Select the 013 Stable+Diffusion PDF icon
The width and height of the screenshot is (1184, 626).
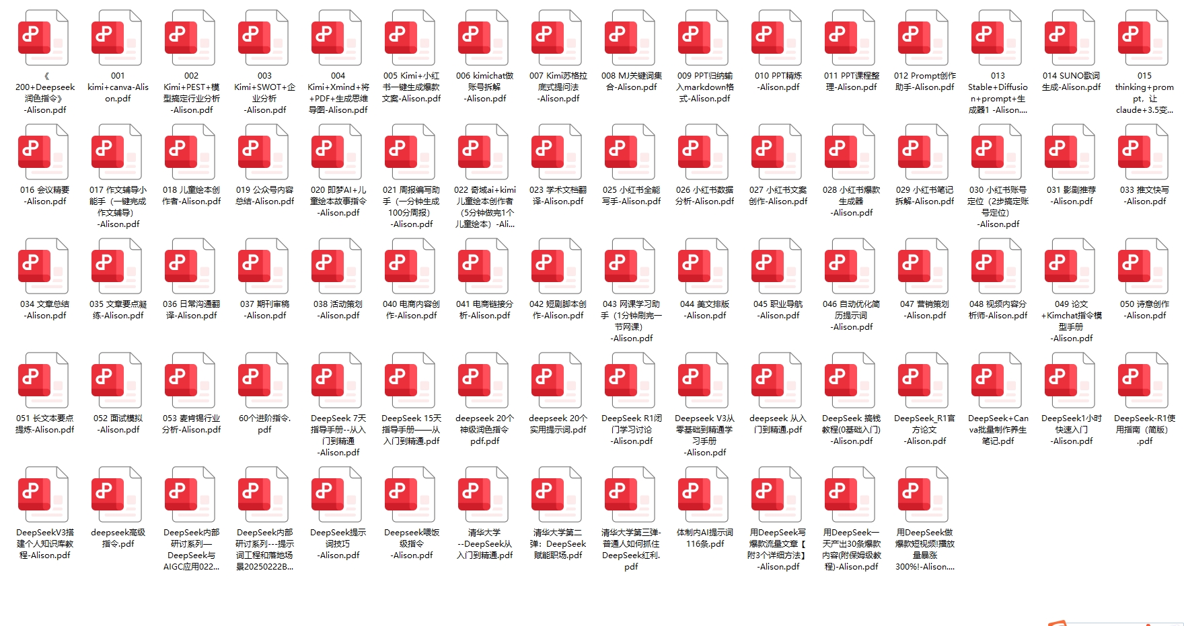(996, 38)
